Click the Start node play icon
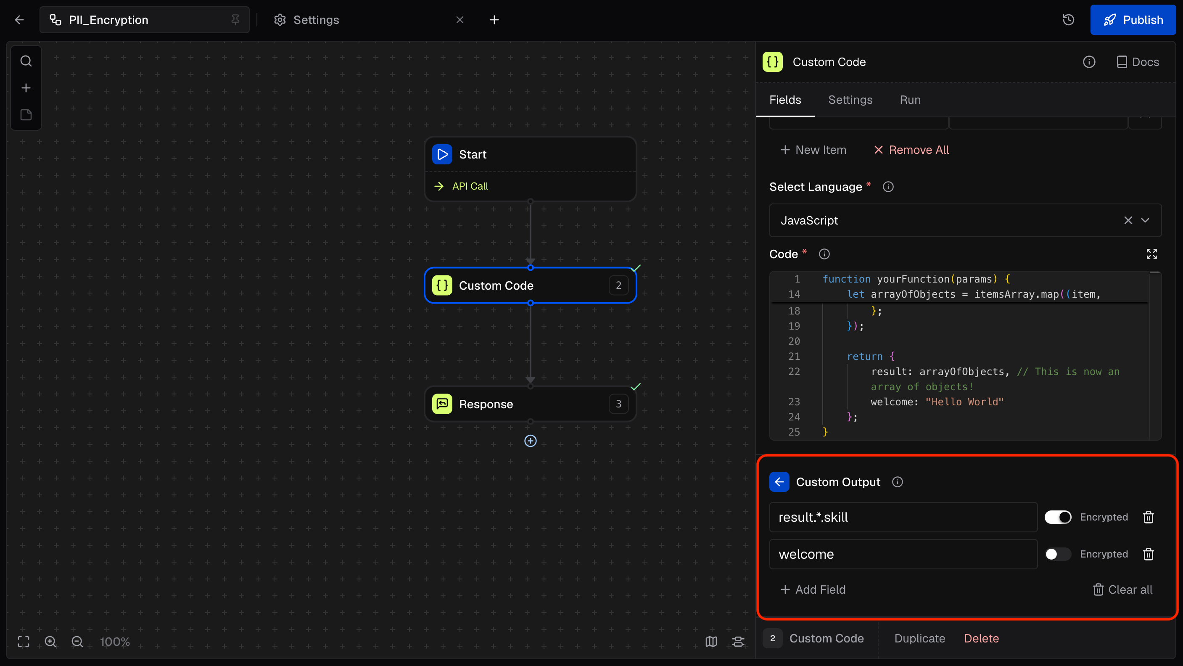 442,154
